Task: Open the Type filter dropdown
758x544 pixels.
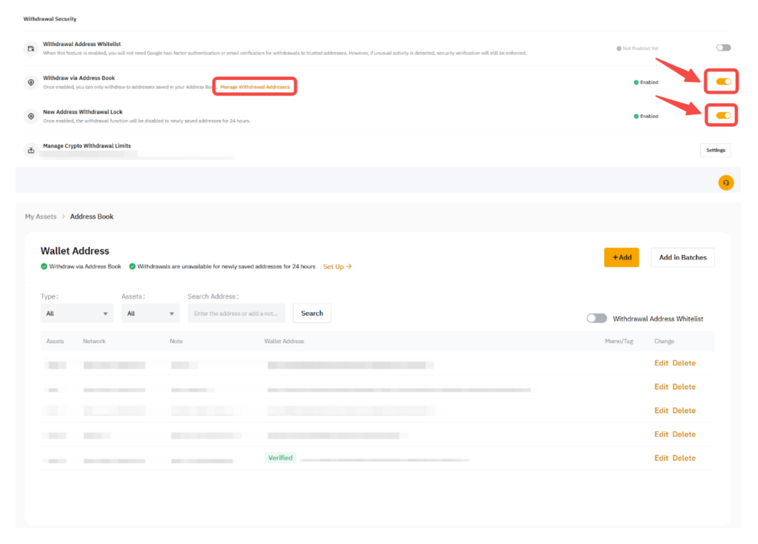Action: point(77,313)
